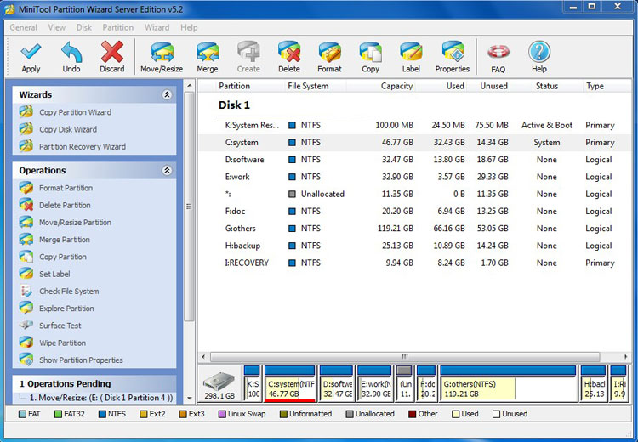Sort by the Used column header
The height and width of the screenshot is (442, 638).
coord(441,86)
